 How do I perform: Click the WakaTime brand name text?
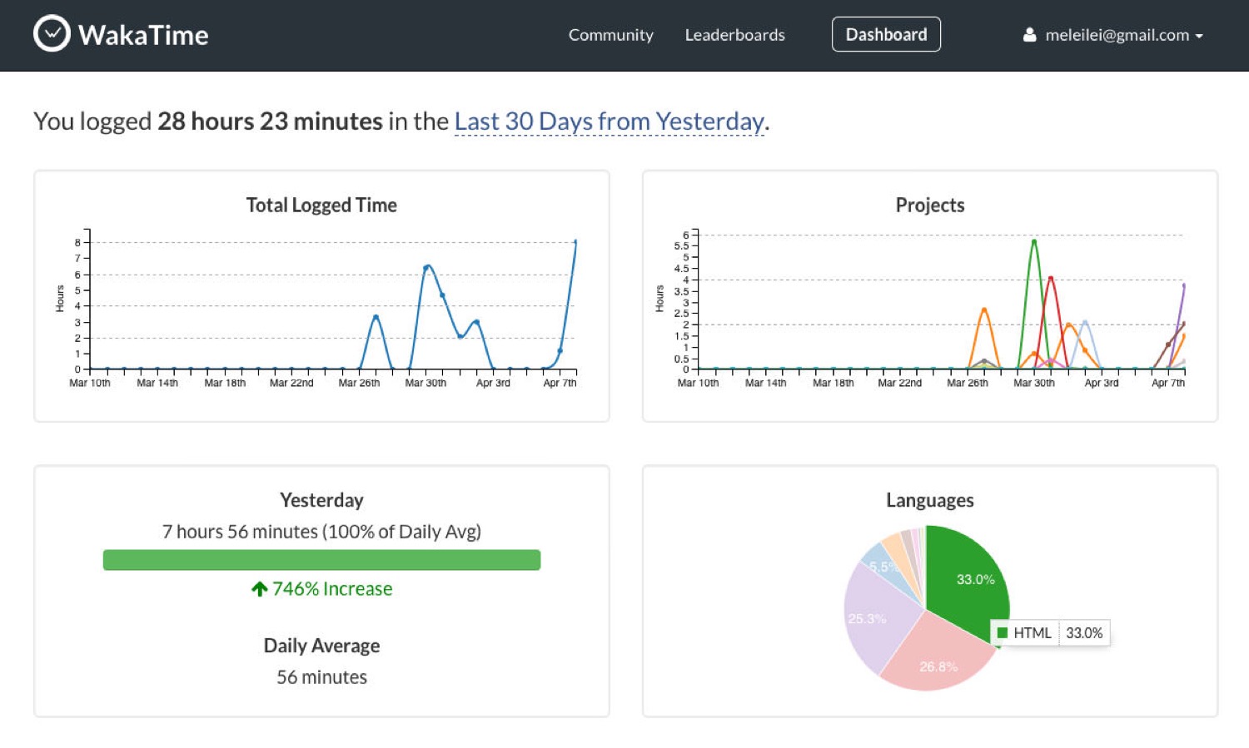tap(143, 35)
